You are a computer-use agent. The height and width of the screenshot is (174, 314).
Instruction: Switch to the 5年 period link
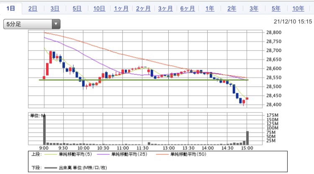pos(276,9)
